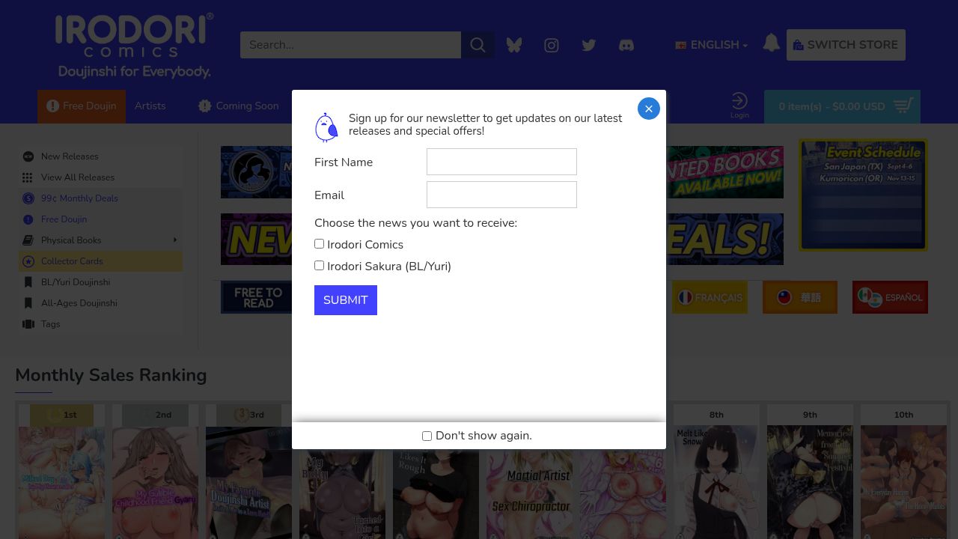Click the search magnifier icon
958x539 pixels.
click(478, 45)
